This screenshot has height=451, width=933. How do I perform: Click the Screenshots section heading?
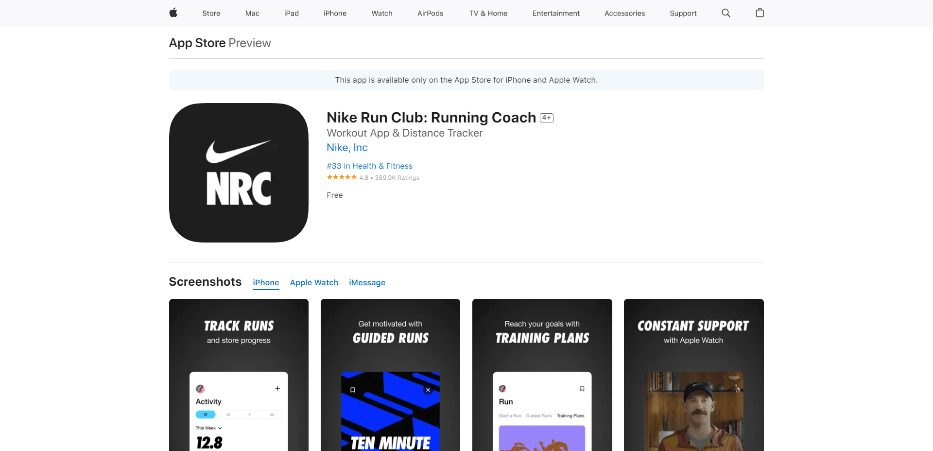tap(205, 282)
